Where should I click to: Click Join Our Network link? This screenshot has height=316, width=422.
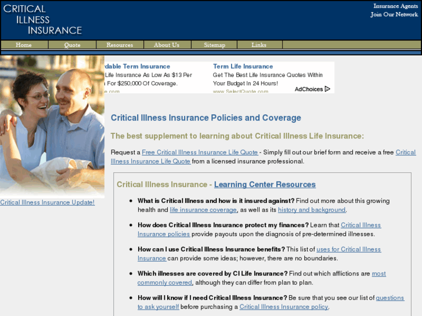click(394, 14)
